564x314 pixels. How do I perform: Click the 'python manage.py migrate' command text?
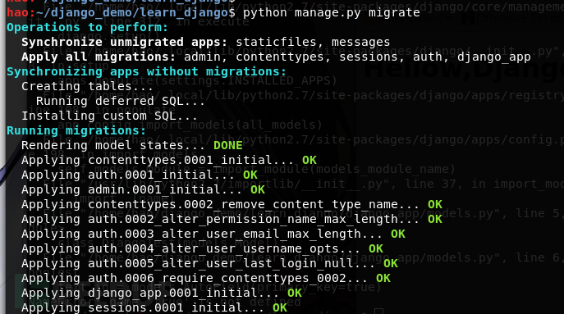pos(332,12)
